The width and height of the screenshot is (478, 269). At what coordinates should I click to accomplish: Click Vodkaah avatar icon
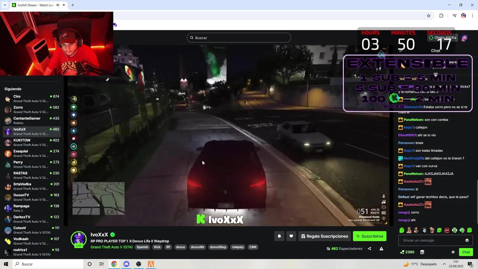click(x=8, y=241)
